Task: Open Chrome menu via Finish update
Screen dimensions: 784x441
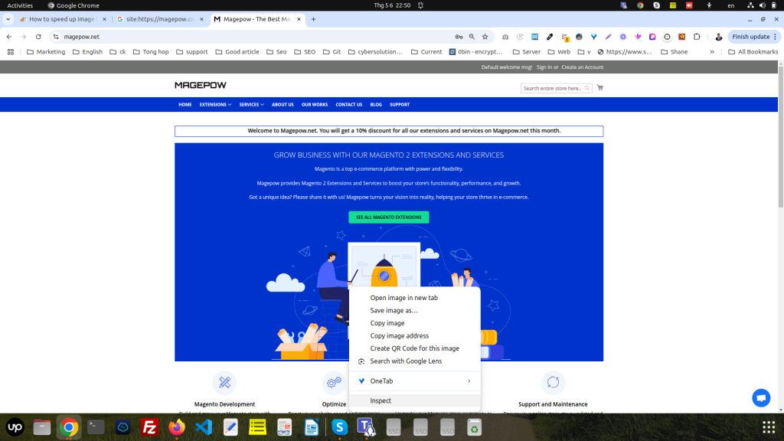Action: [x=754, y=37]
